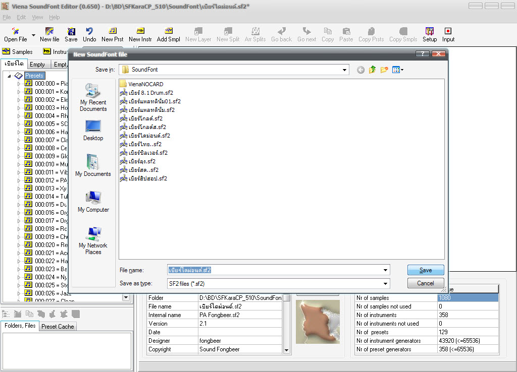Open the Setup toolbar icon
Screen dimensions: 517x372
430,35
